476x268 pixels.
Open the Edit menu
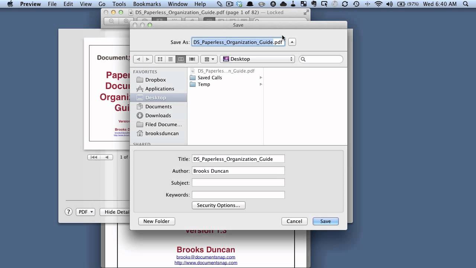point(68,4)
